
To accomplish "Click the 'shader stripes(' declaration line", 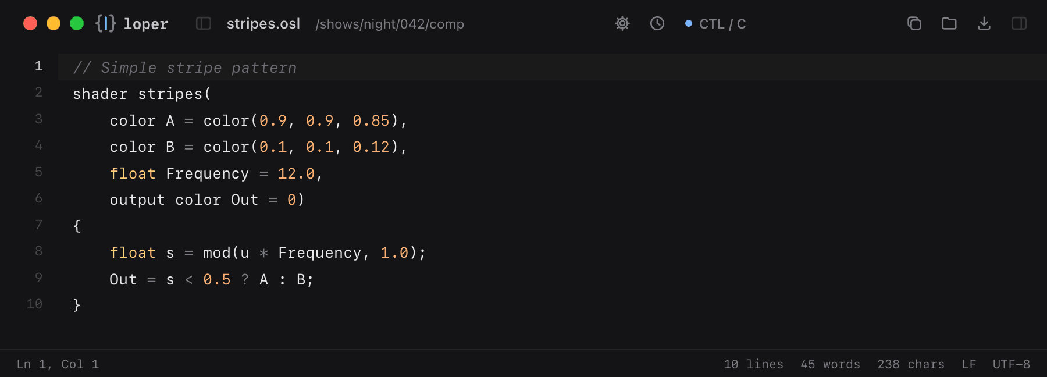I will click(142, 94).
